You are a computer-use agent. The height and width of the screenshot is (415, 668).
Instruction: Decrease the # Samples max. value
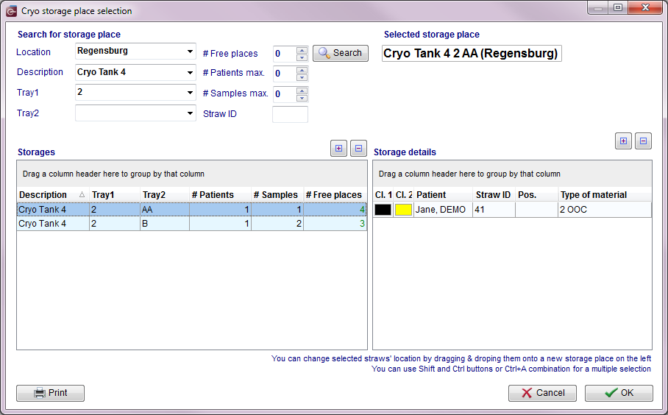coord(302,99)
